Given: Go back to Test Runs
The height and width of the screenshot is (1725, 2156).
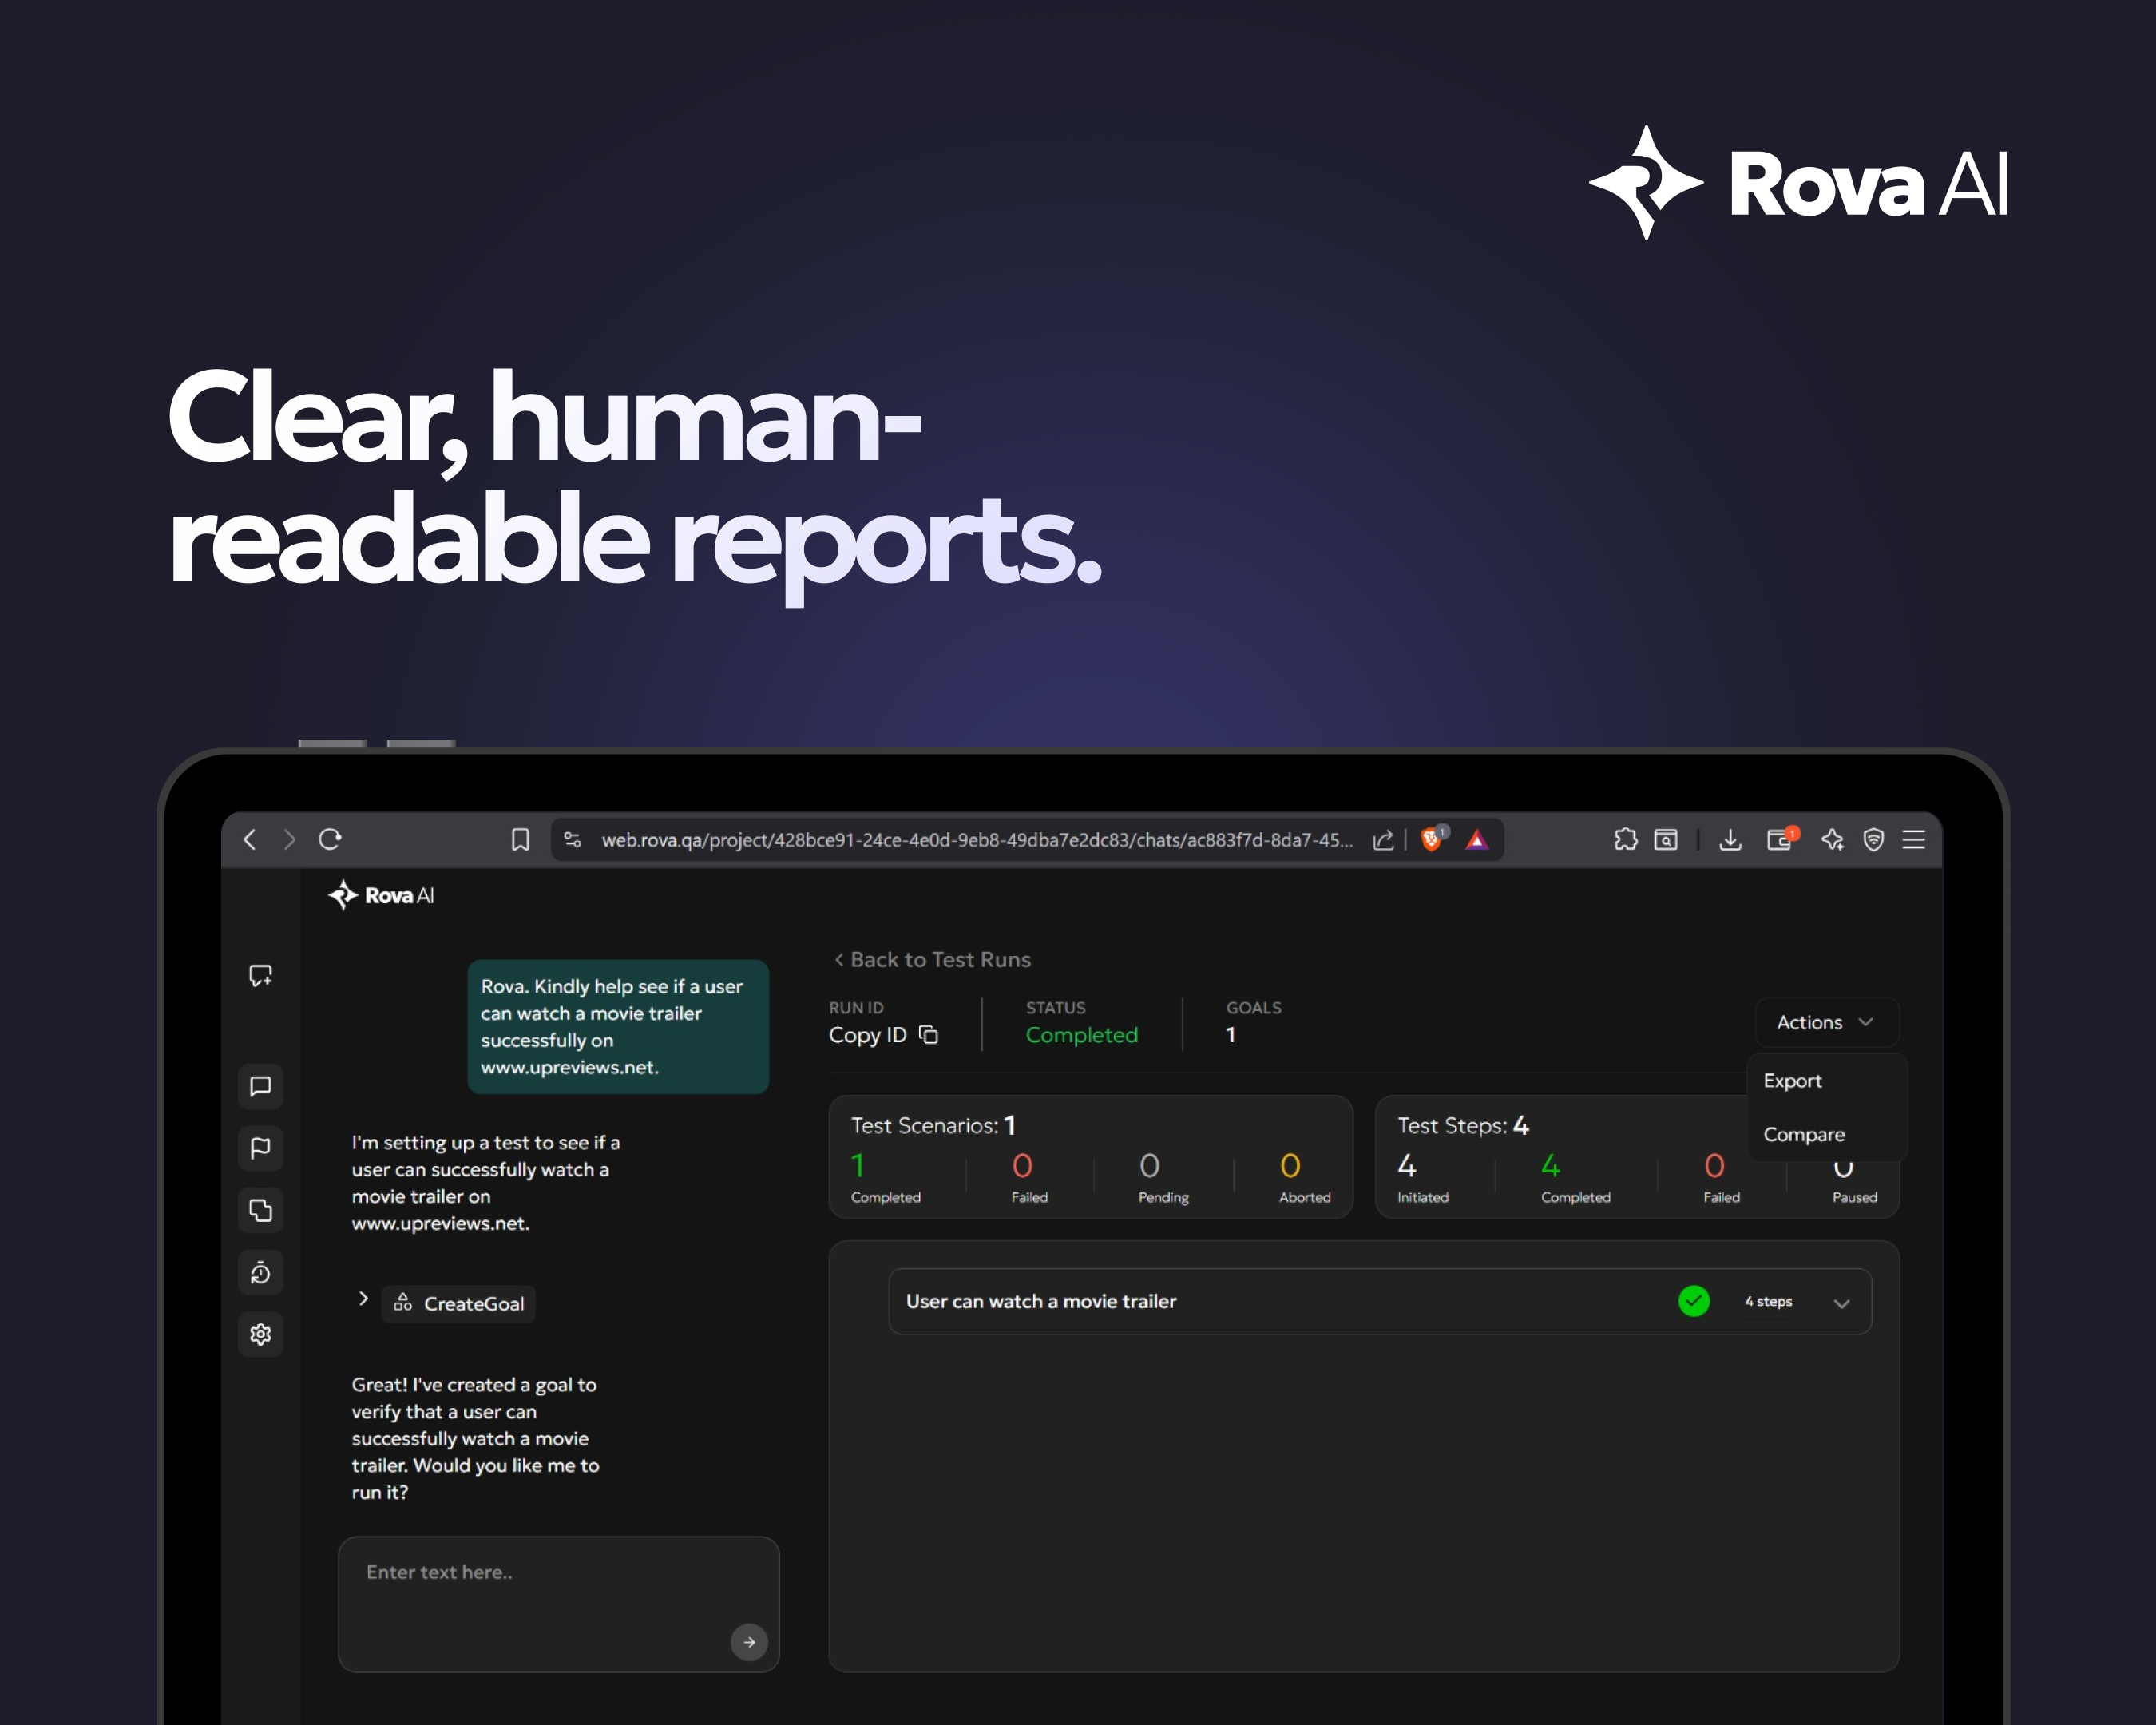Looking at the screenshot, I should (x=932, y=960).
